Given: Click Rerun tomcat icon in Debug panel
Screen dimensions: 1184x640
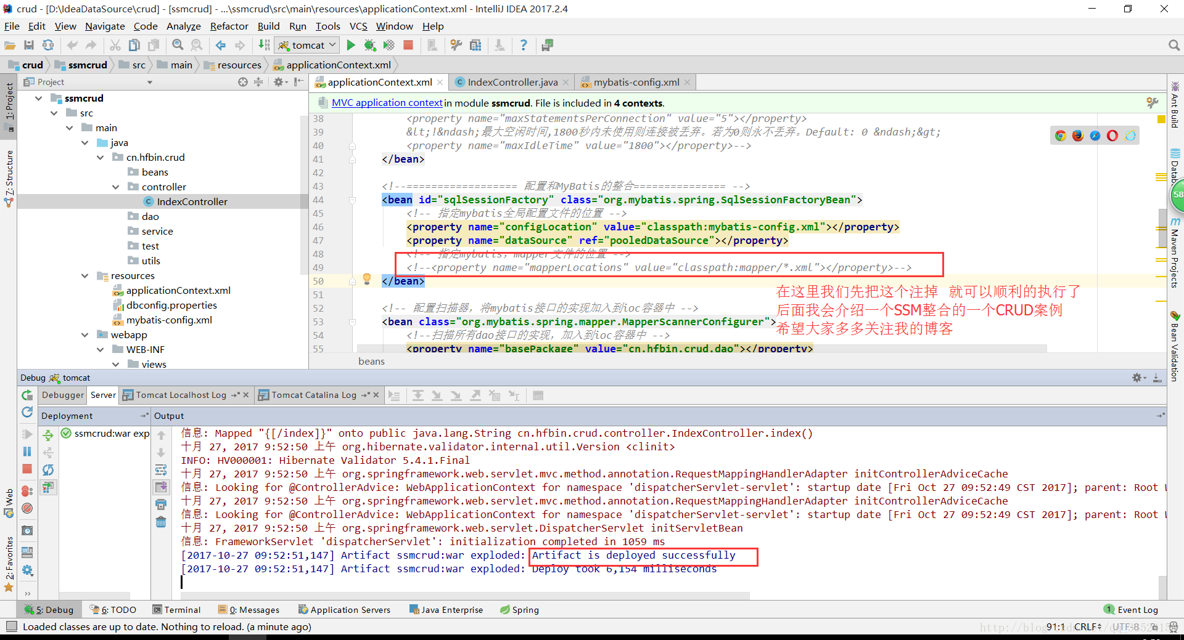Looking at the screenshot, I should pos(27,395).
